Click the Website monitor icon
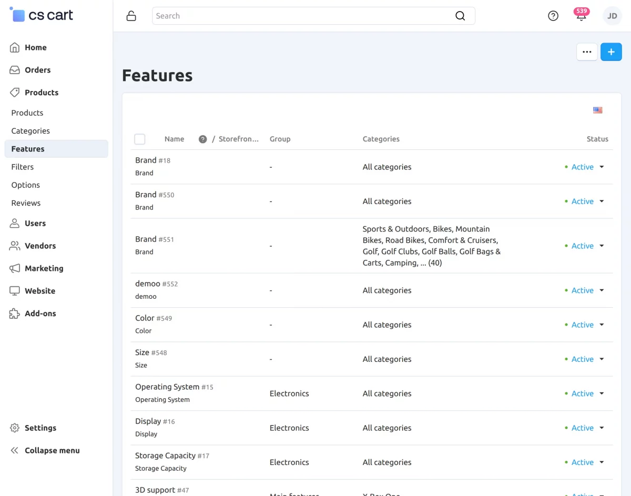The width and height of the screenshot is (631, 496). point(15,291)
